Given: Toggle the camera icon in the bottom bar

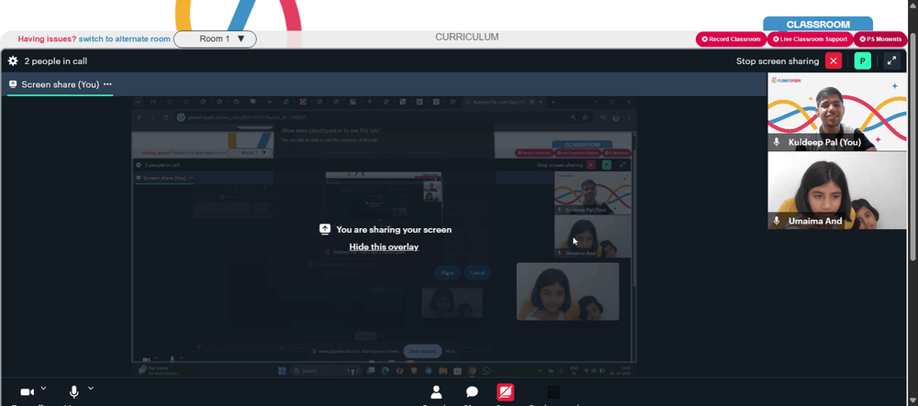Looking at the screenshot, I should click(27, 392).
